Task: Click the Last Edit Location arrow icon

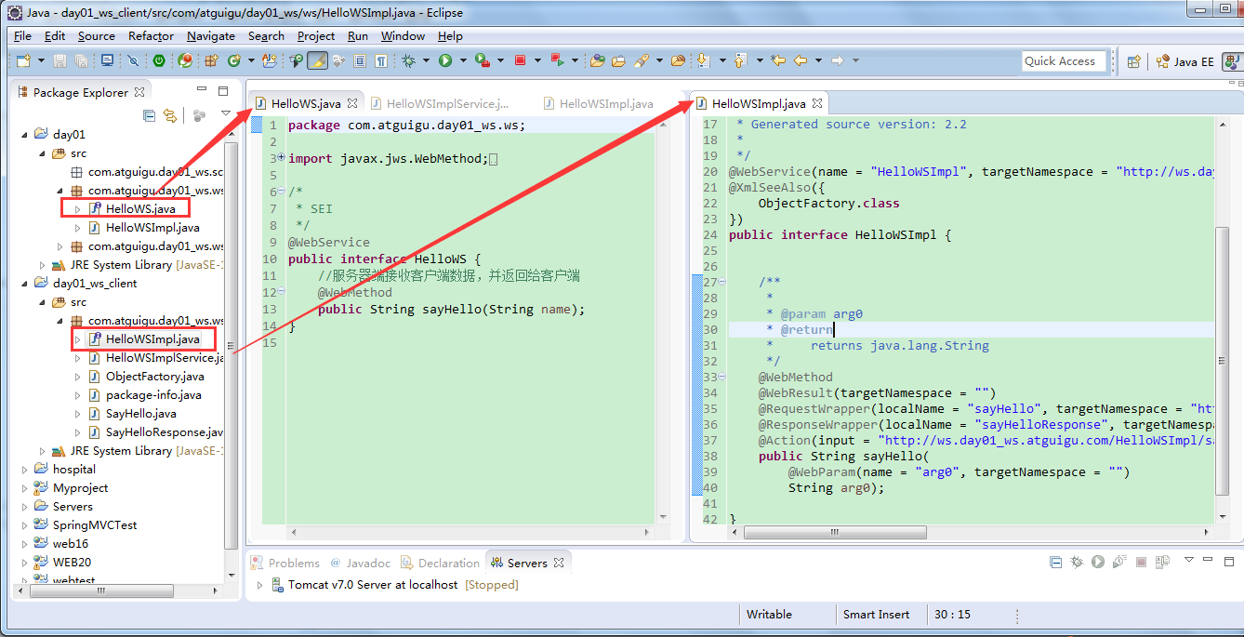Action: [777, 60]
